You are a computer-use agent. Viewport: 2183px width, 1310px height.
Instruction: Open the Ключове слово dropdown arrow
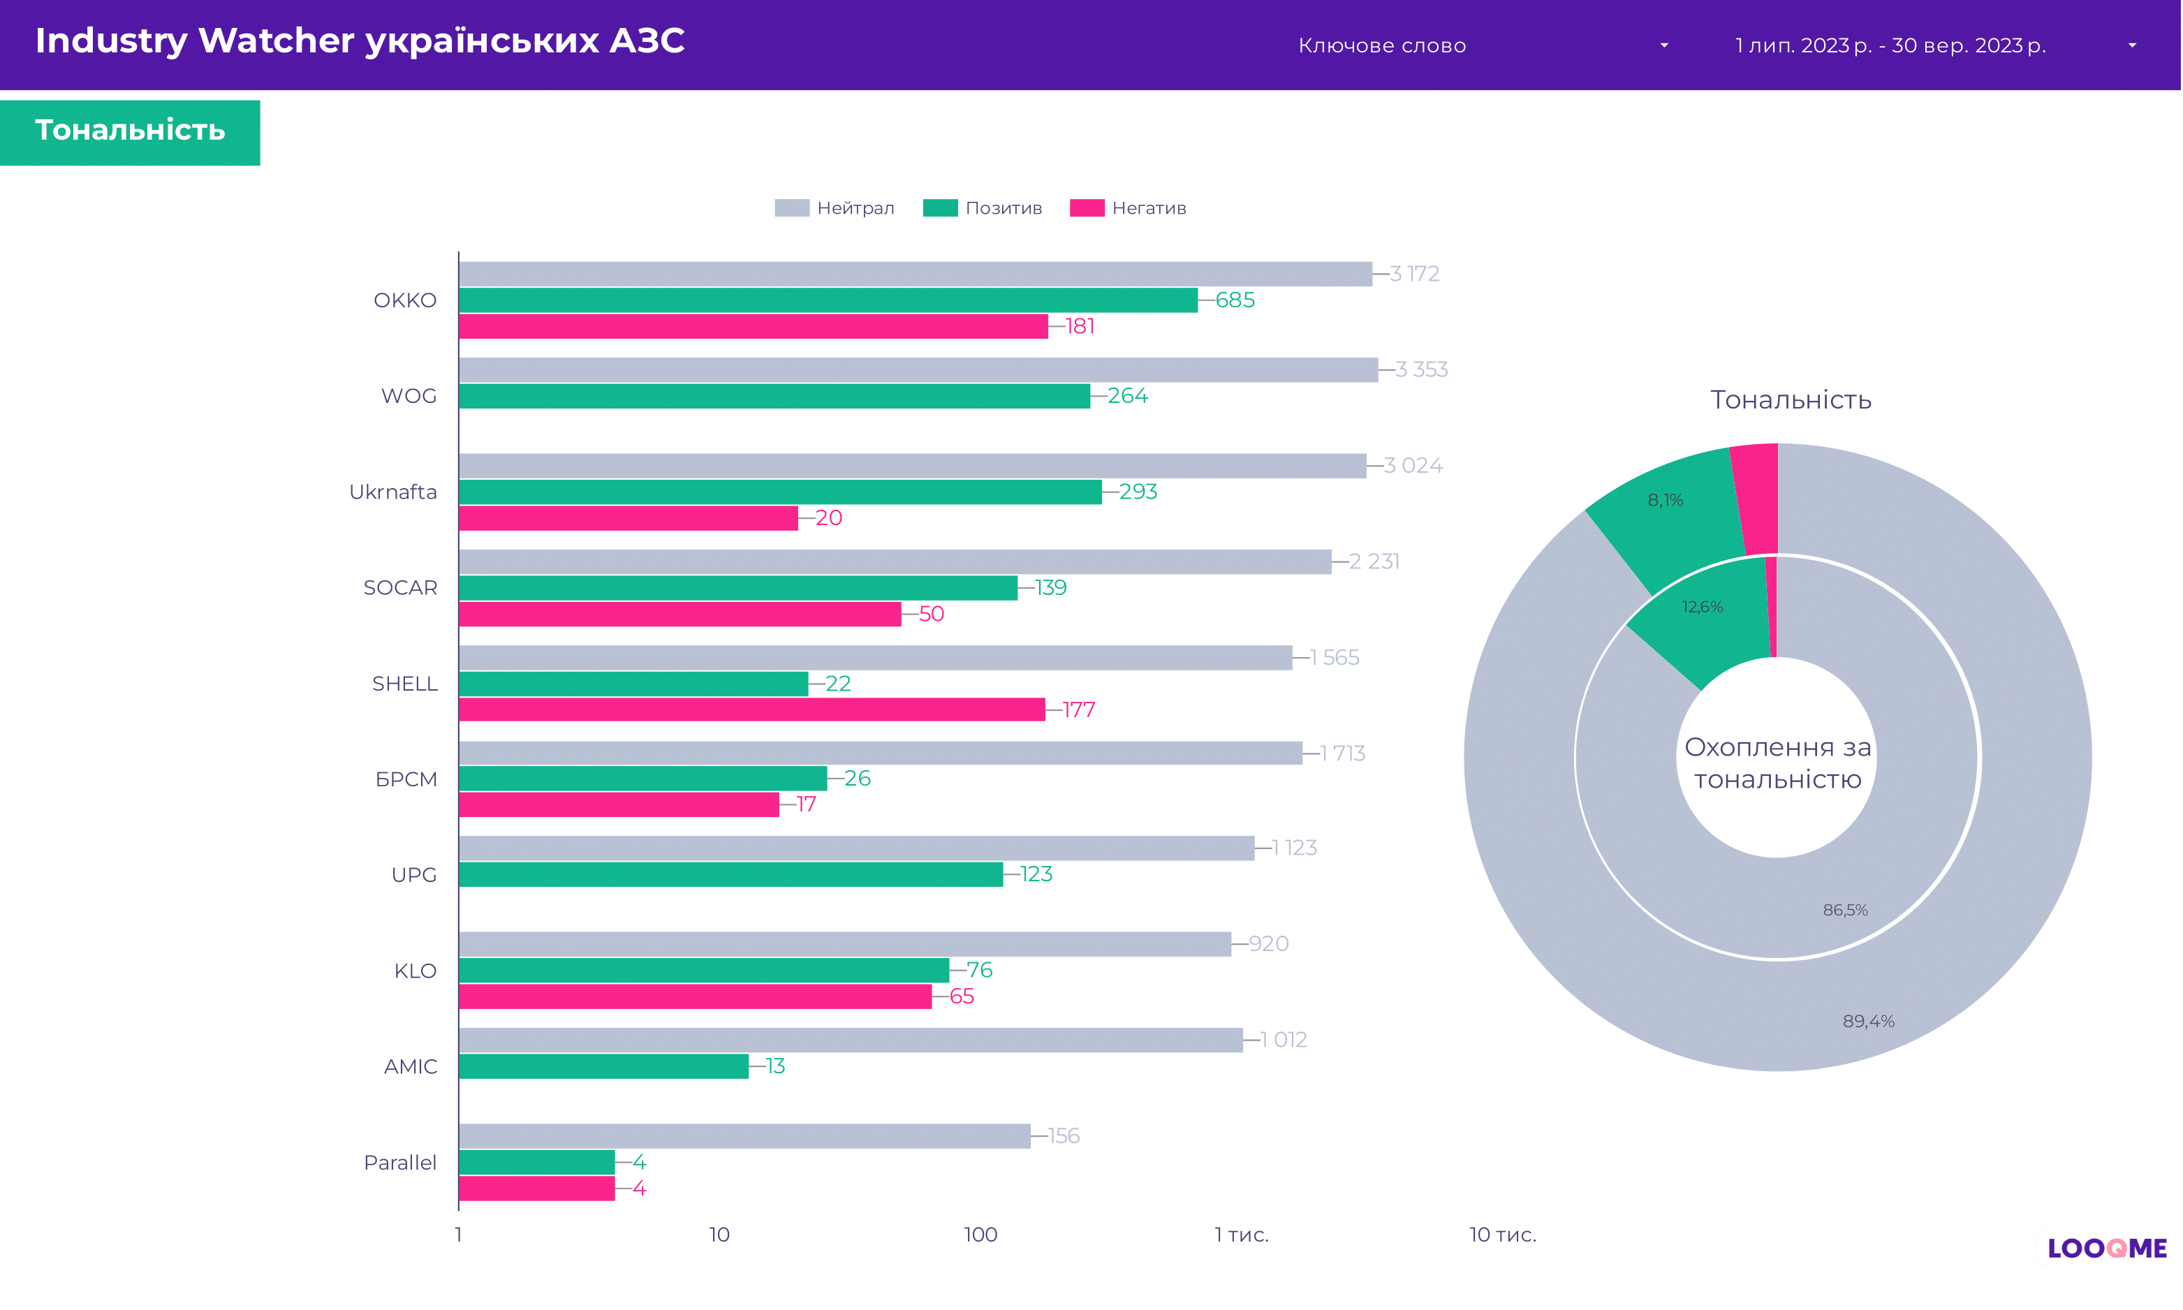pos(1664,46)
